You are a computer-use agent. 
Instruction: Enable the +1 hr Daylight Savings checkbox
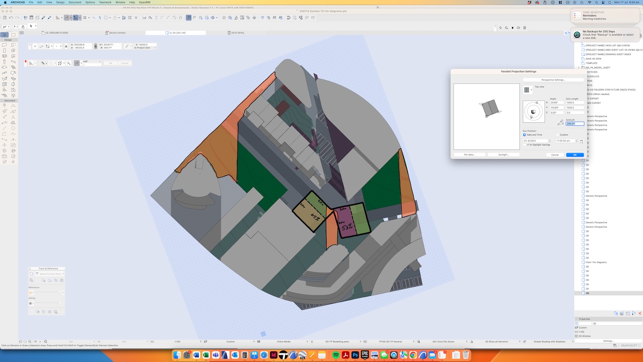(x=524, y=145)
